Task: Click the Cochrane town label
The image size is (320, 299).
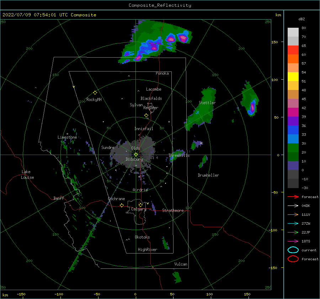Action: pos(116,199)
